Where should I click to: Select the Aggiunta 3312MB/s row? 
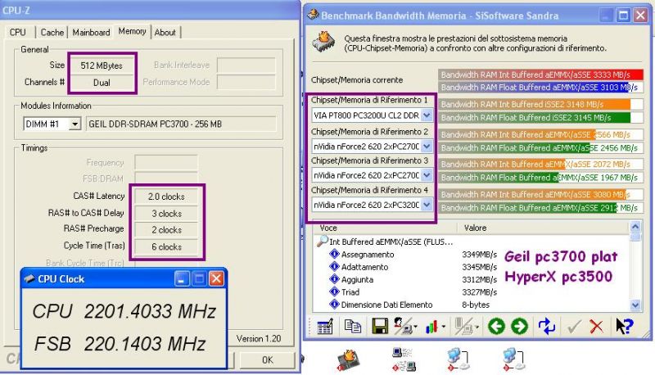pos(413,279)
